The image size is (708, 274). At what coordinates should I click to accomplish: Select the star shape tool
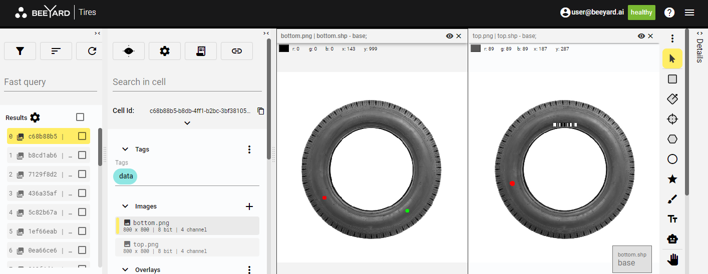click(672, 179)
